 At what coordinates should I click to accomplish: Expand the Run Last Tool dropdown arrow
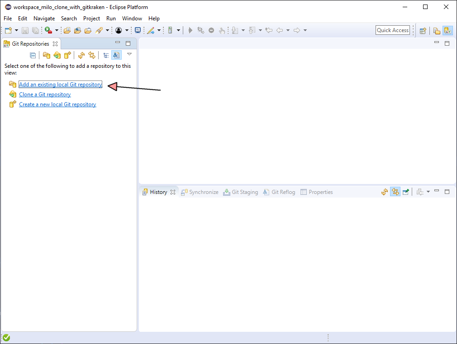107,30
